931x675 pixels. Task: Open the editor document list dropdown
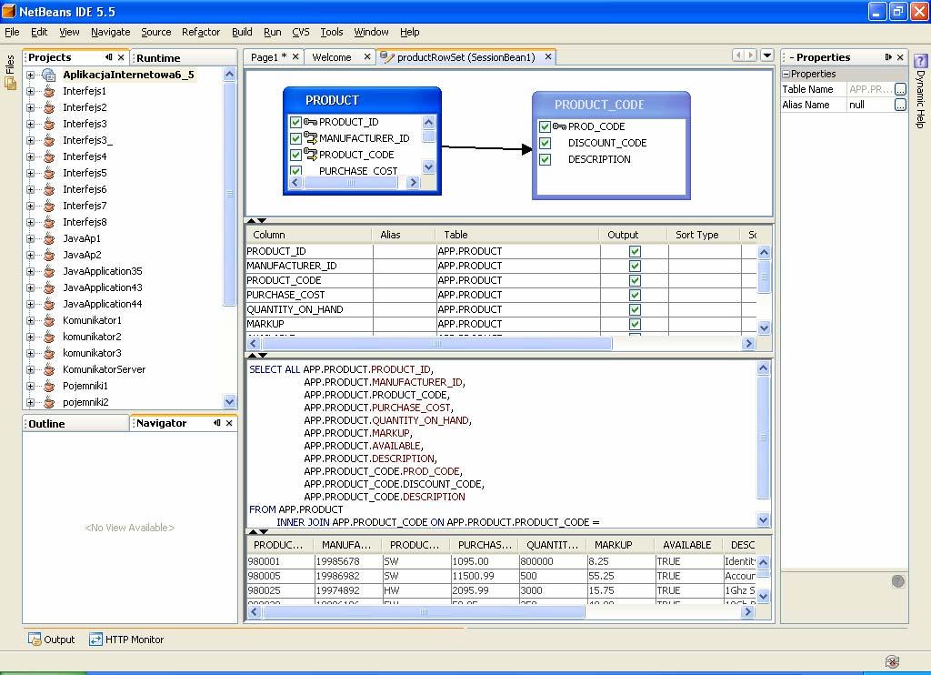[767, 55]
